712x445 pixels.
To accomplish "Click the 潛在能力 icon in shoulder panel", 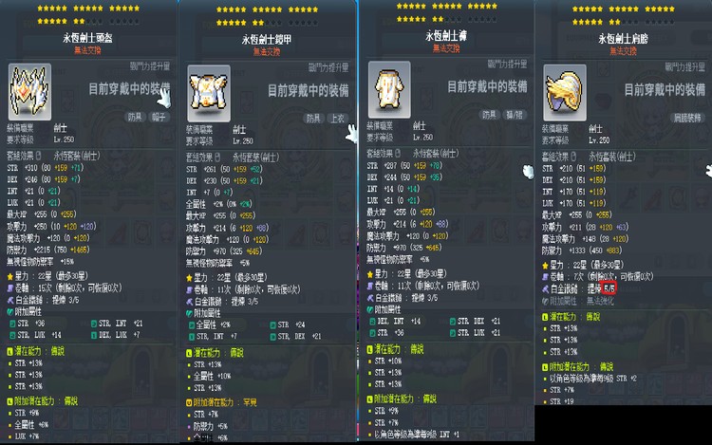I will click(545, 317).
